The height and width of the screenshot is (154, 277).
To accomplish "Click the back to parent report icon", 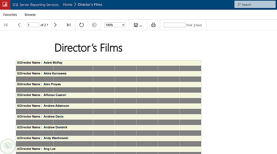I will (94, 25).
